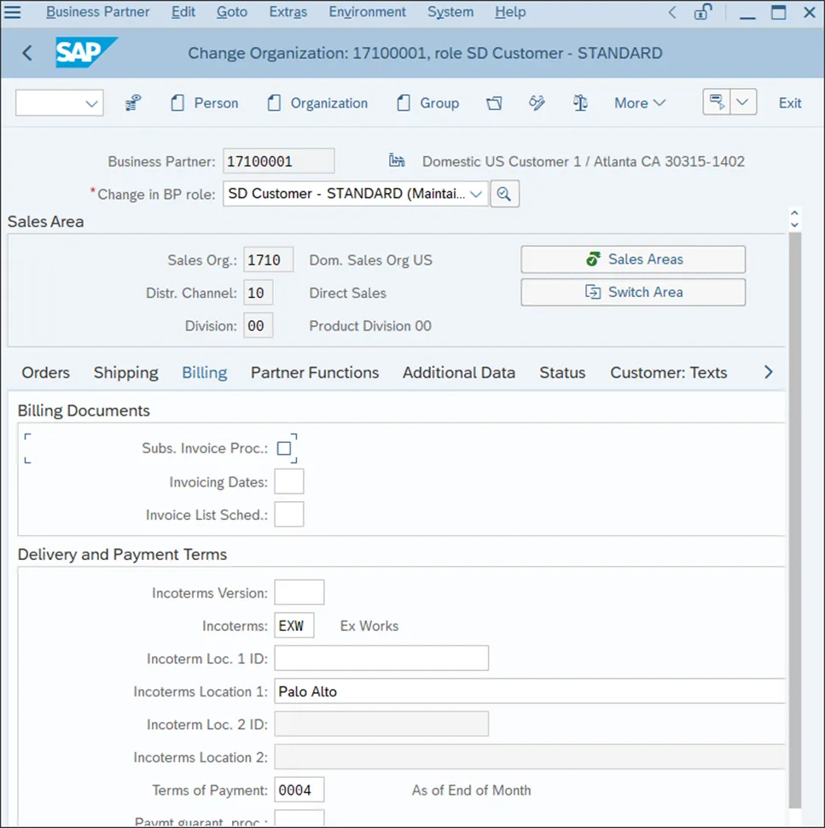Click the Incoterms field EXW

point(294,626)
